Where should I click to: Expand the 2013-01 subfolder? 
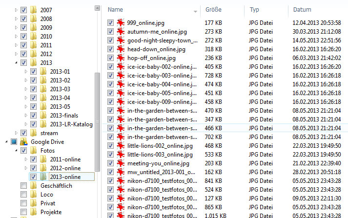(26, 72)
